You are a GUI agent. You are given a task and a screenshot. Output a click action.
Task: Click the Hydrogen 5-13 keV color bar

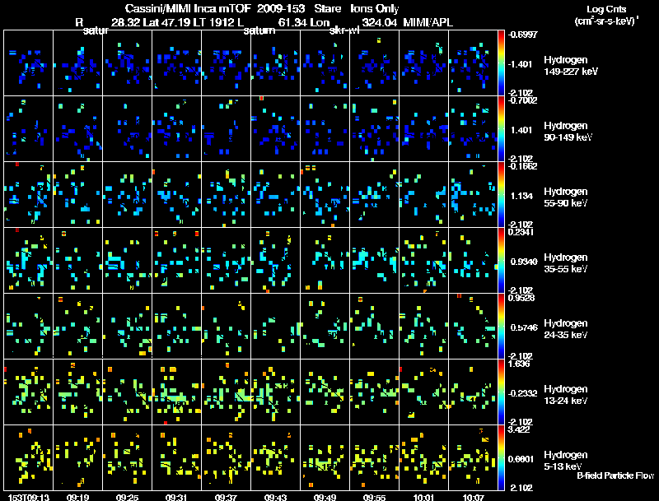coord(501,457)
